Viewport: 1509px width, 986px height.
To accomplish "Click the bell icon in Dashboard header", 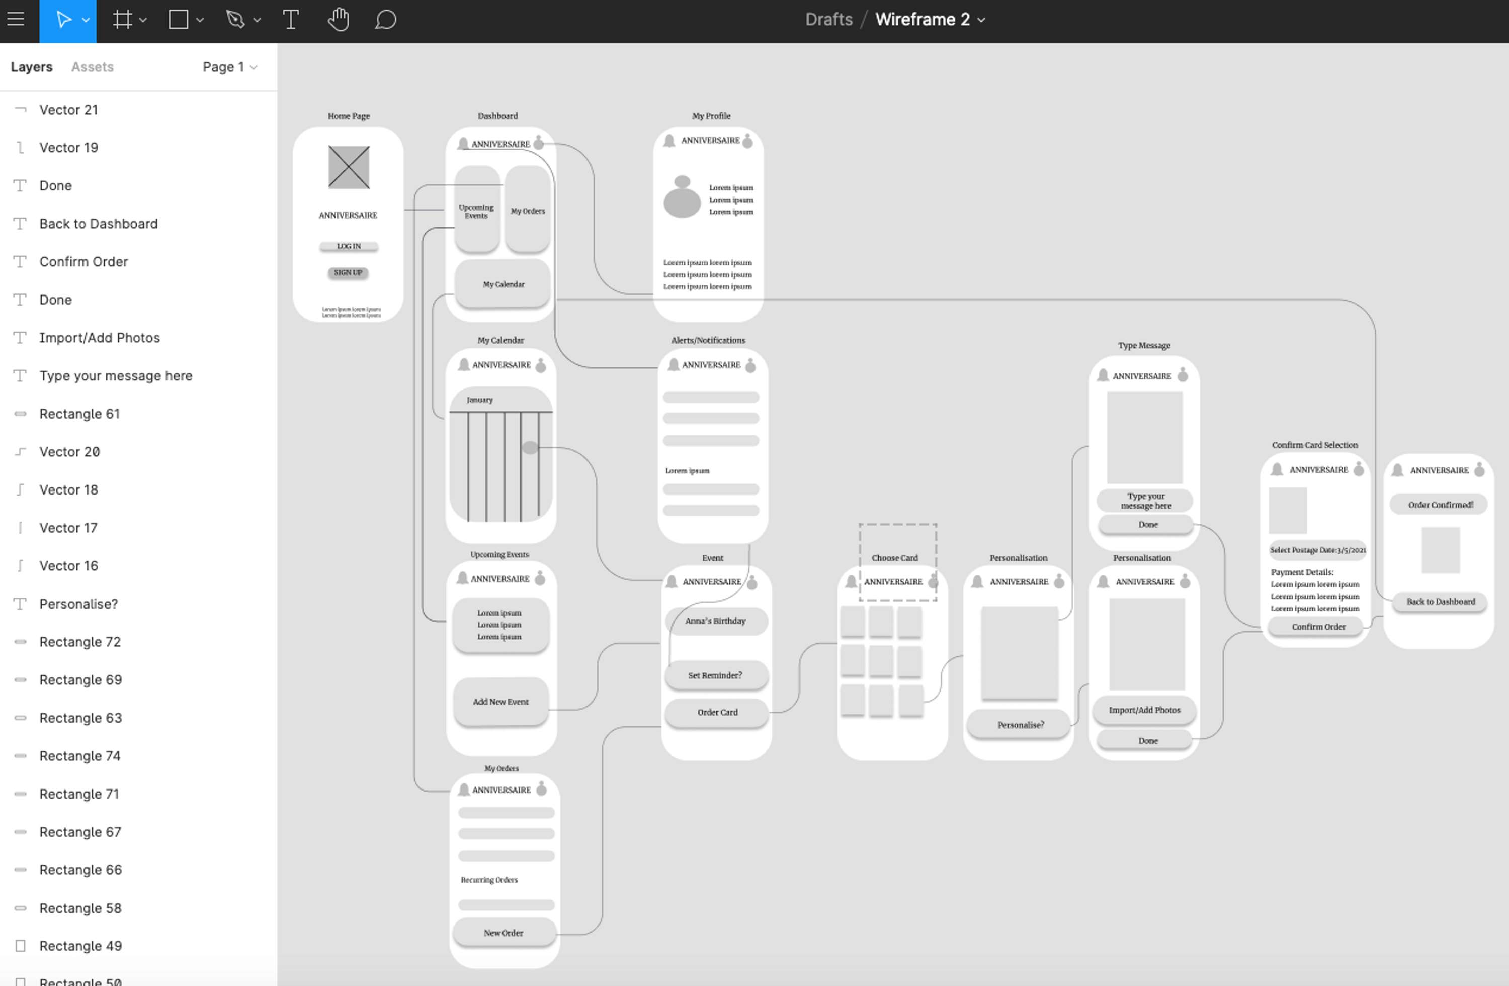I will click(x=463, y=144).
